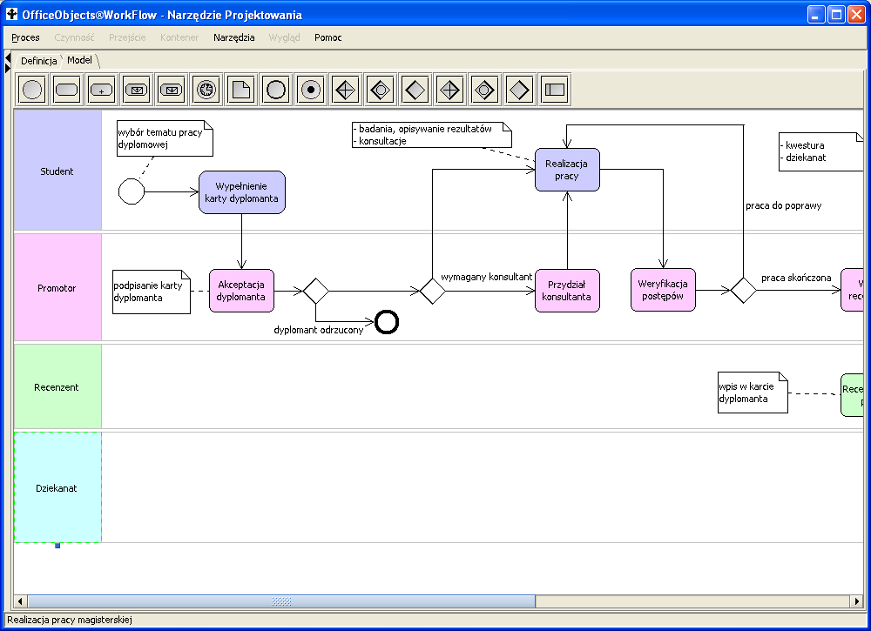The width and height of the screenshot is (871, 631).
Task: Click the greyed Kontener menu
Action: point(179,37)
